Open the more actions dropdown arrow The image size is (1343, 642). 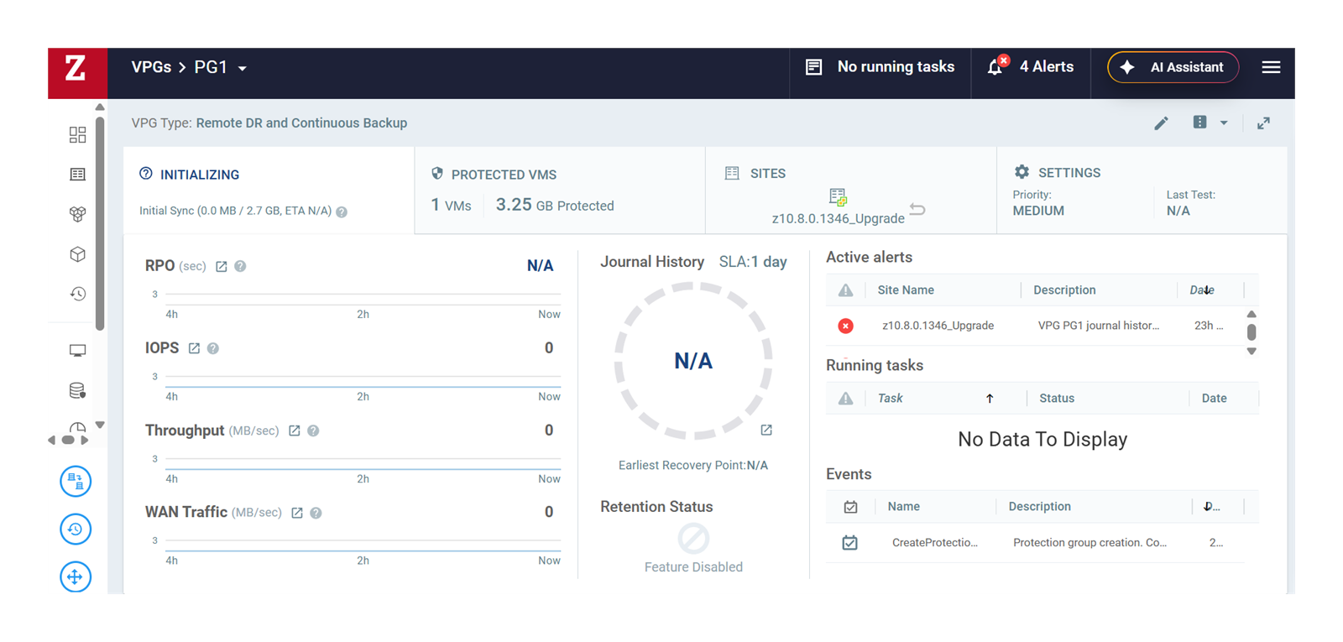(x=1224, y=123)
